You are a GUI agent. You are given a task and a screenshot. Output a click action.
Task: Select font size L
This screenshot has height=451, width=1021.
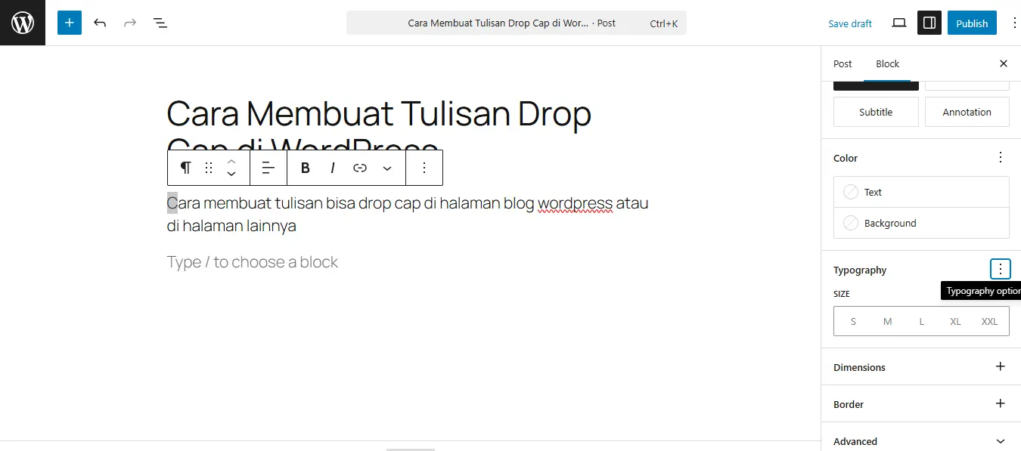pos(922,321)
